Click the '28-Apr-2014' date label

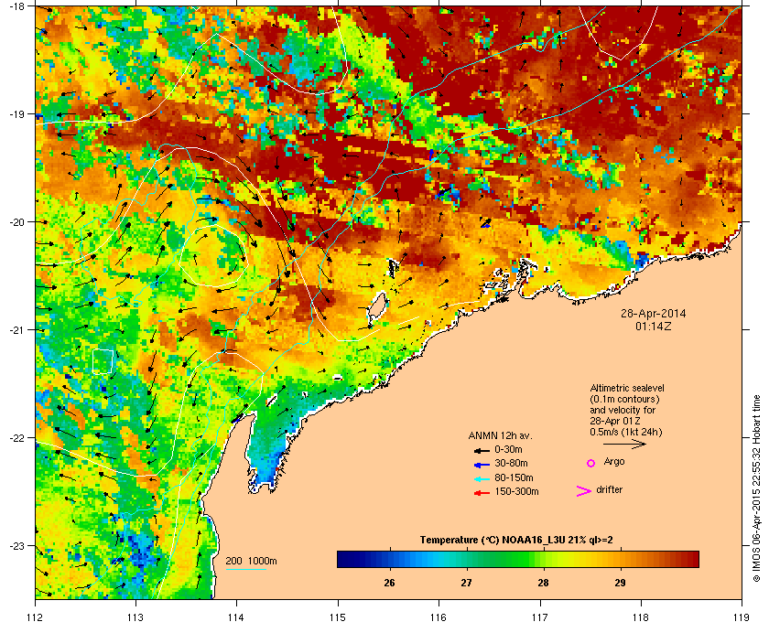click(x=654, y=313)
